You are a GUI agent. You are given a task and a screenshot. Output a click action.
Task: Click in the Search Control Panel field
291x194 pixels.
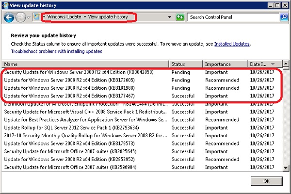tap(233, 17)
